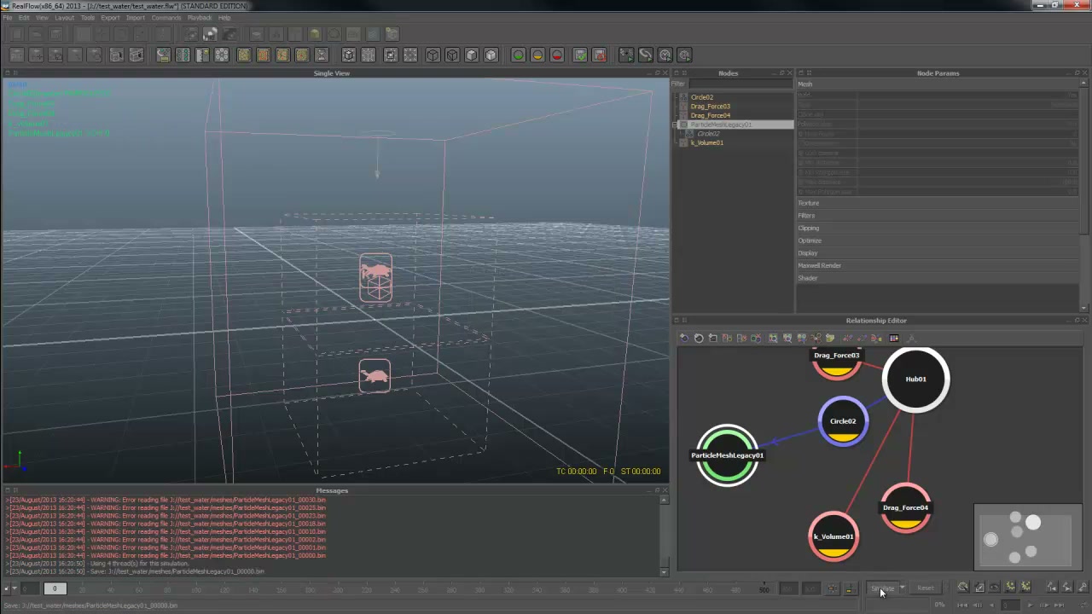Click the Circle02 node in Relationship Editor
Screen dimensions: 1092x614
pos(843,421)
